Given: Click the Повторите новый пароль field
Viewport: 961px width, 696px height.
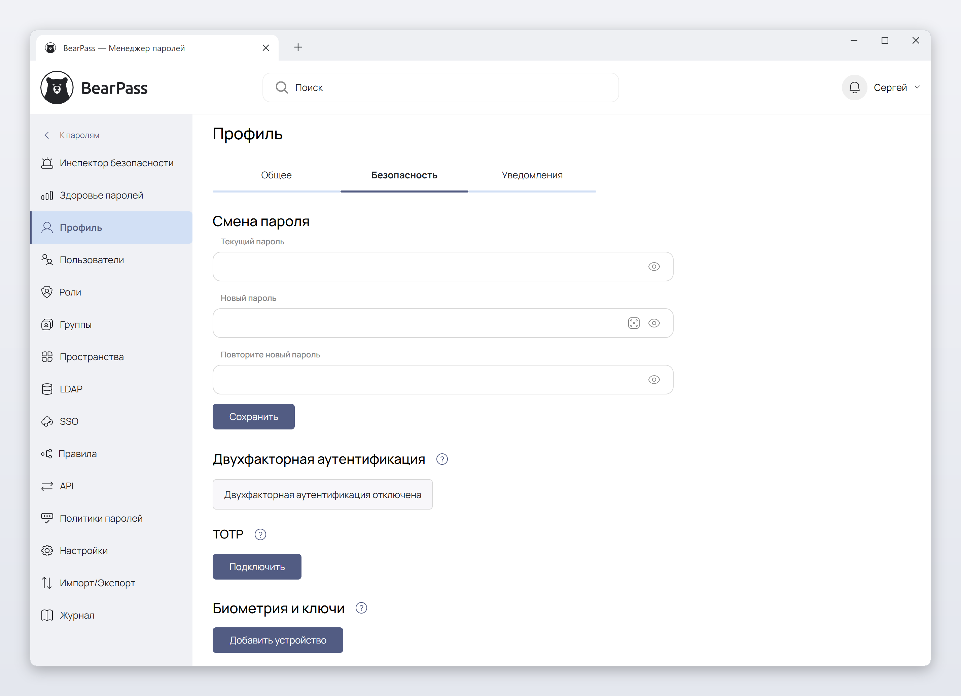Looking at the screenshot, I should (443, 380).
